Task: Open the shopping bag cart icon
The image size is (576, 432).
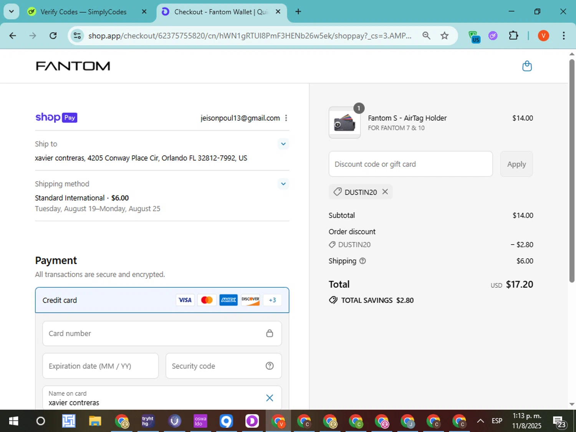Action: (527, 66)
